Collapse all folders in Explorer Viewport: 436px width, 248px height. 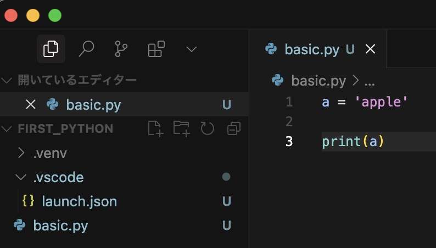tap(234, 128)
